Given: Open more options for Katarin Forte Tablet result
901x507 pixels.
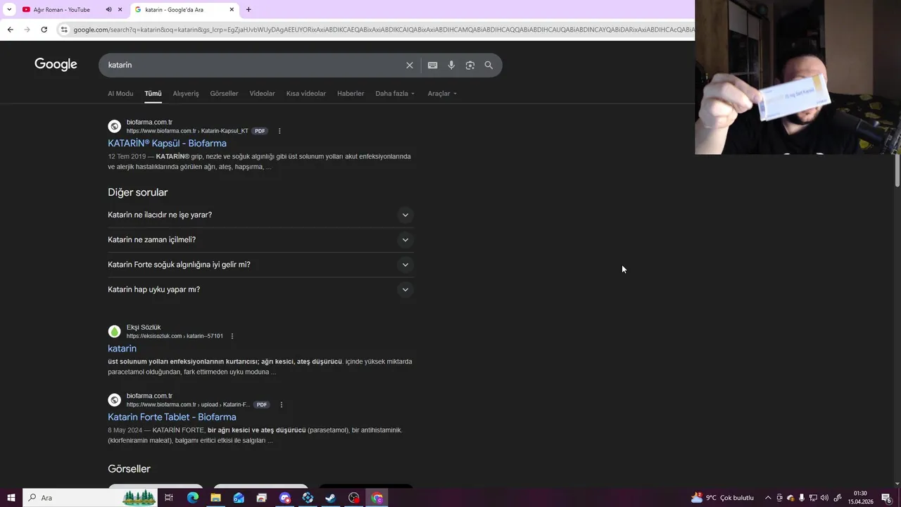Looking at the screenshot, I should tap(282, 405).
